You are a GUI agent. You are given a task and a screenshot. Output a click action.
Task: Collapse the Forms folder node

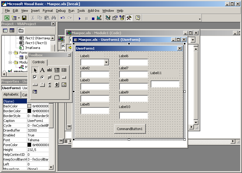(10, 53)
